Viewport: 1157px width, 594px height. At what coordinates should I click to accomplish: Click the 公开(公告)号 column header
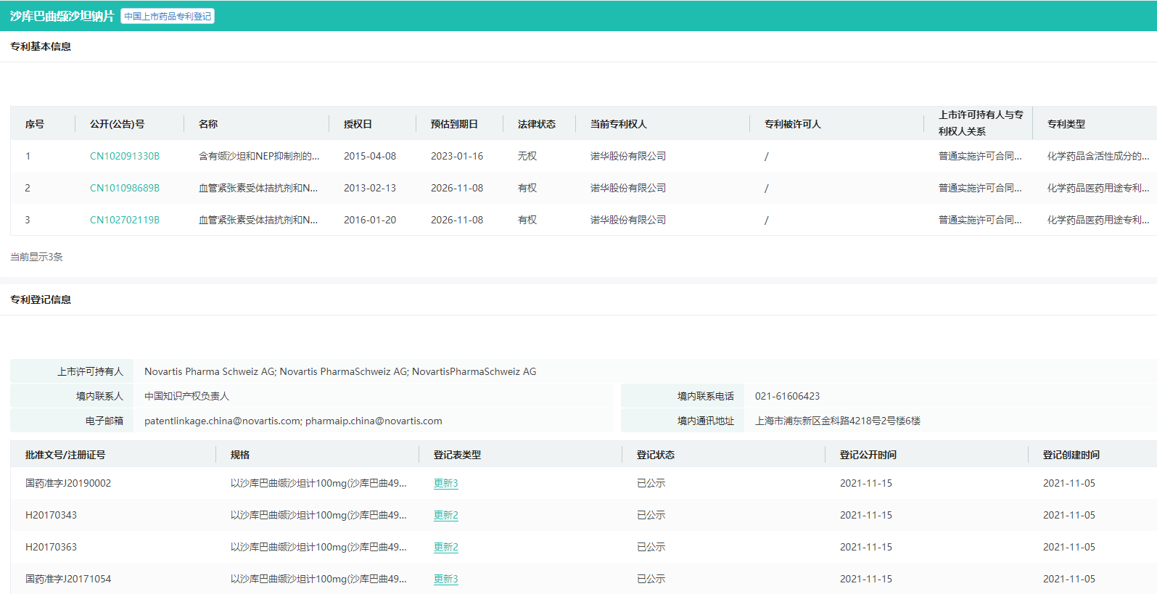tap(117, 124)
